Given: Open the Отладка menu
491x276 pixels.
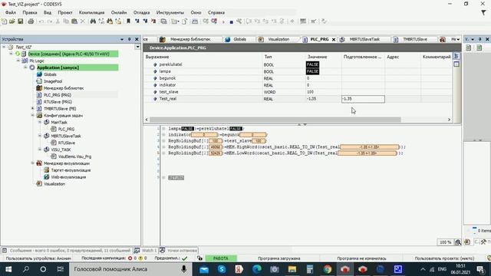Looking at the screenshot, I should (141, 12).
